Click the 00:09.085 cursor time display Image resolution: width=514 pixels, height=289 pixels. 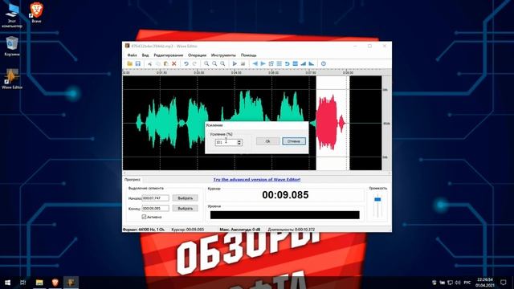[x=285, y=195]
